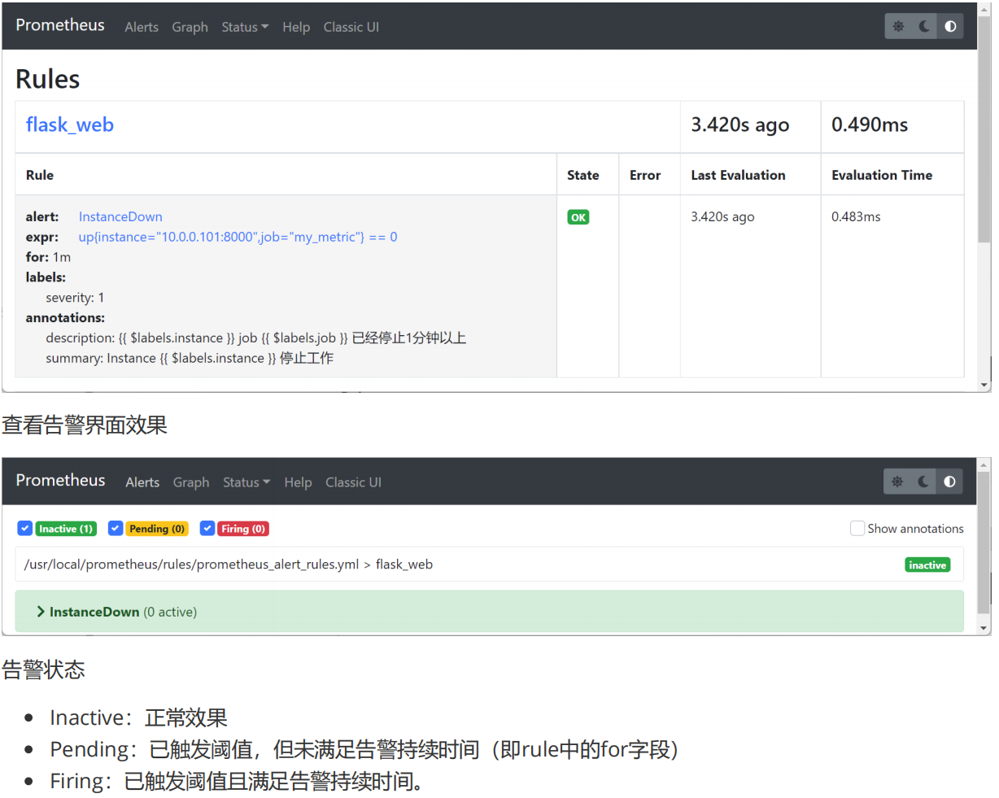Viewport: 999px width, 798px height.
Task: Uncheck the Pending (0) filter checkbox
Action: pyautogui.click(x=116, y=529)
